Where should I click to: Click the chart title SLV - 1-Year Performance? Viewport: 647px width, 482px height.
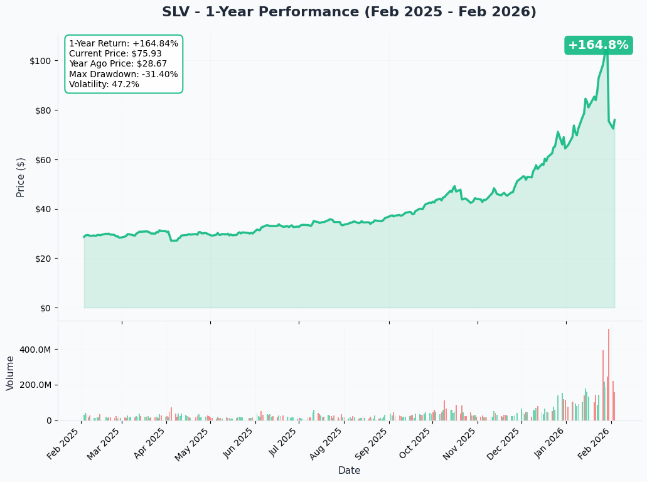click(349, 11)
